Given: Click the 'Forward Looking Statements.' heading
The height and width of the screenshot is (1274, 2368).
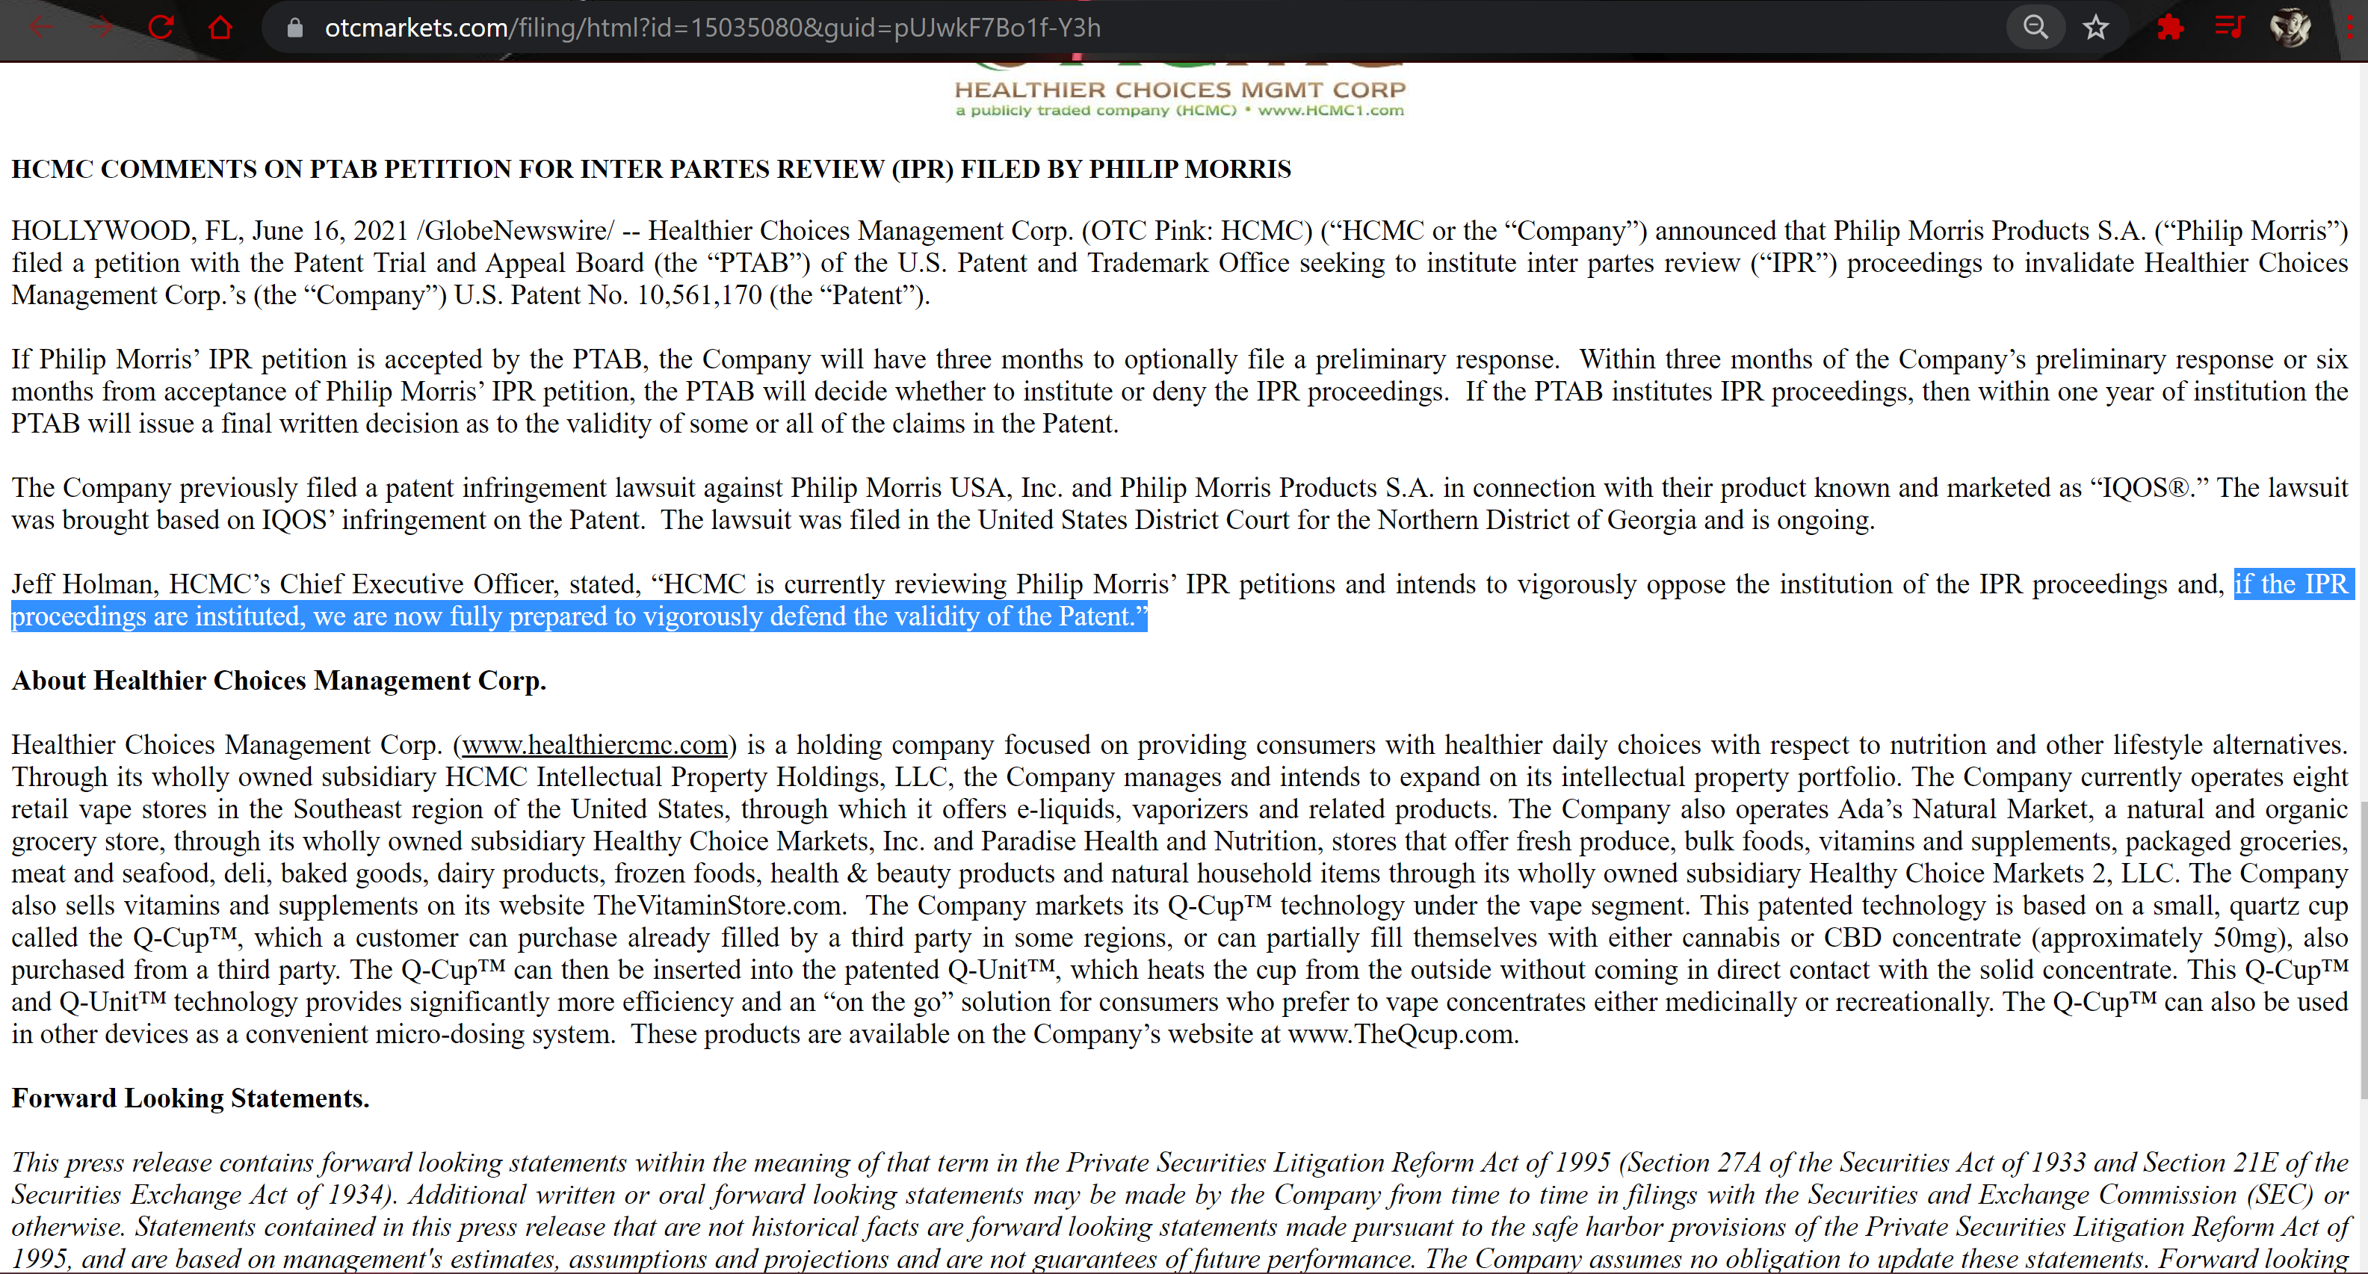Looking at the screenshot, I should tap(191, 1098).
